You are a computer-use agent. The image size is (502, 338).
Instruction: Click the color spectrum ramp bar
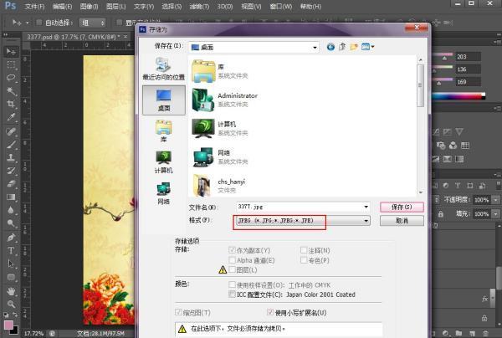coord(458,96)
